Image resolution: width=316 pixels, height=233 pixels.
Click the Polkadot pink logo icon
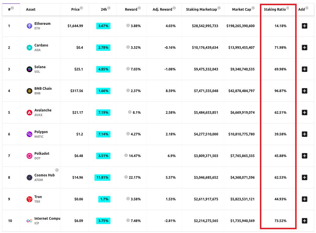click(29, 156)
